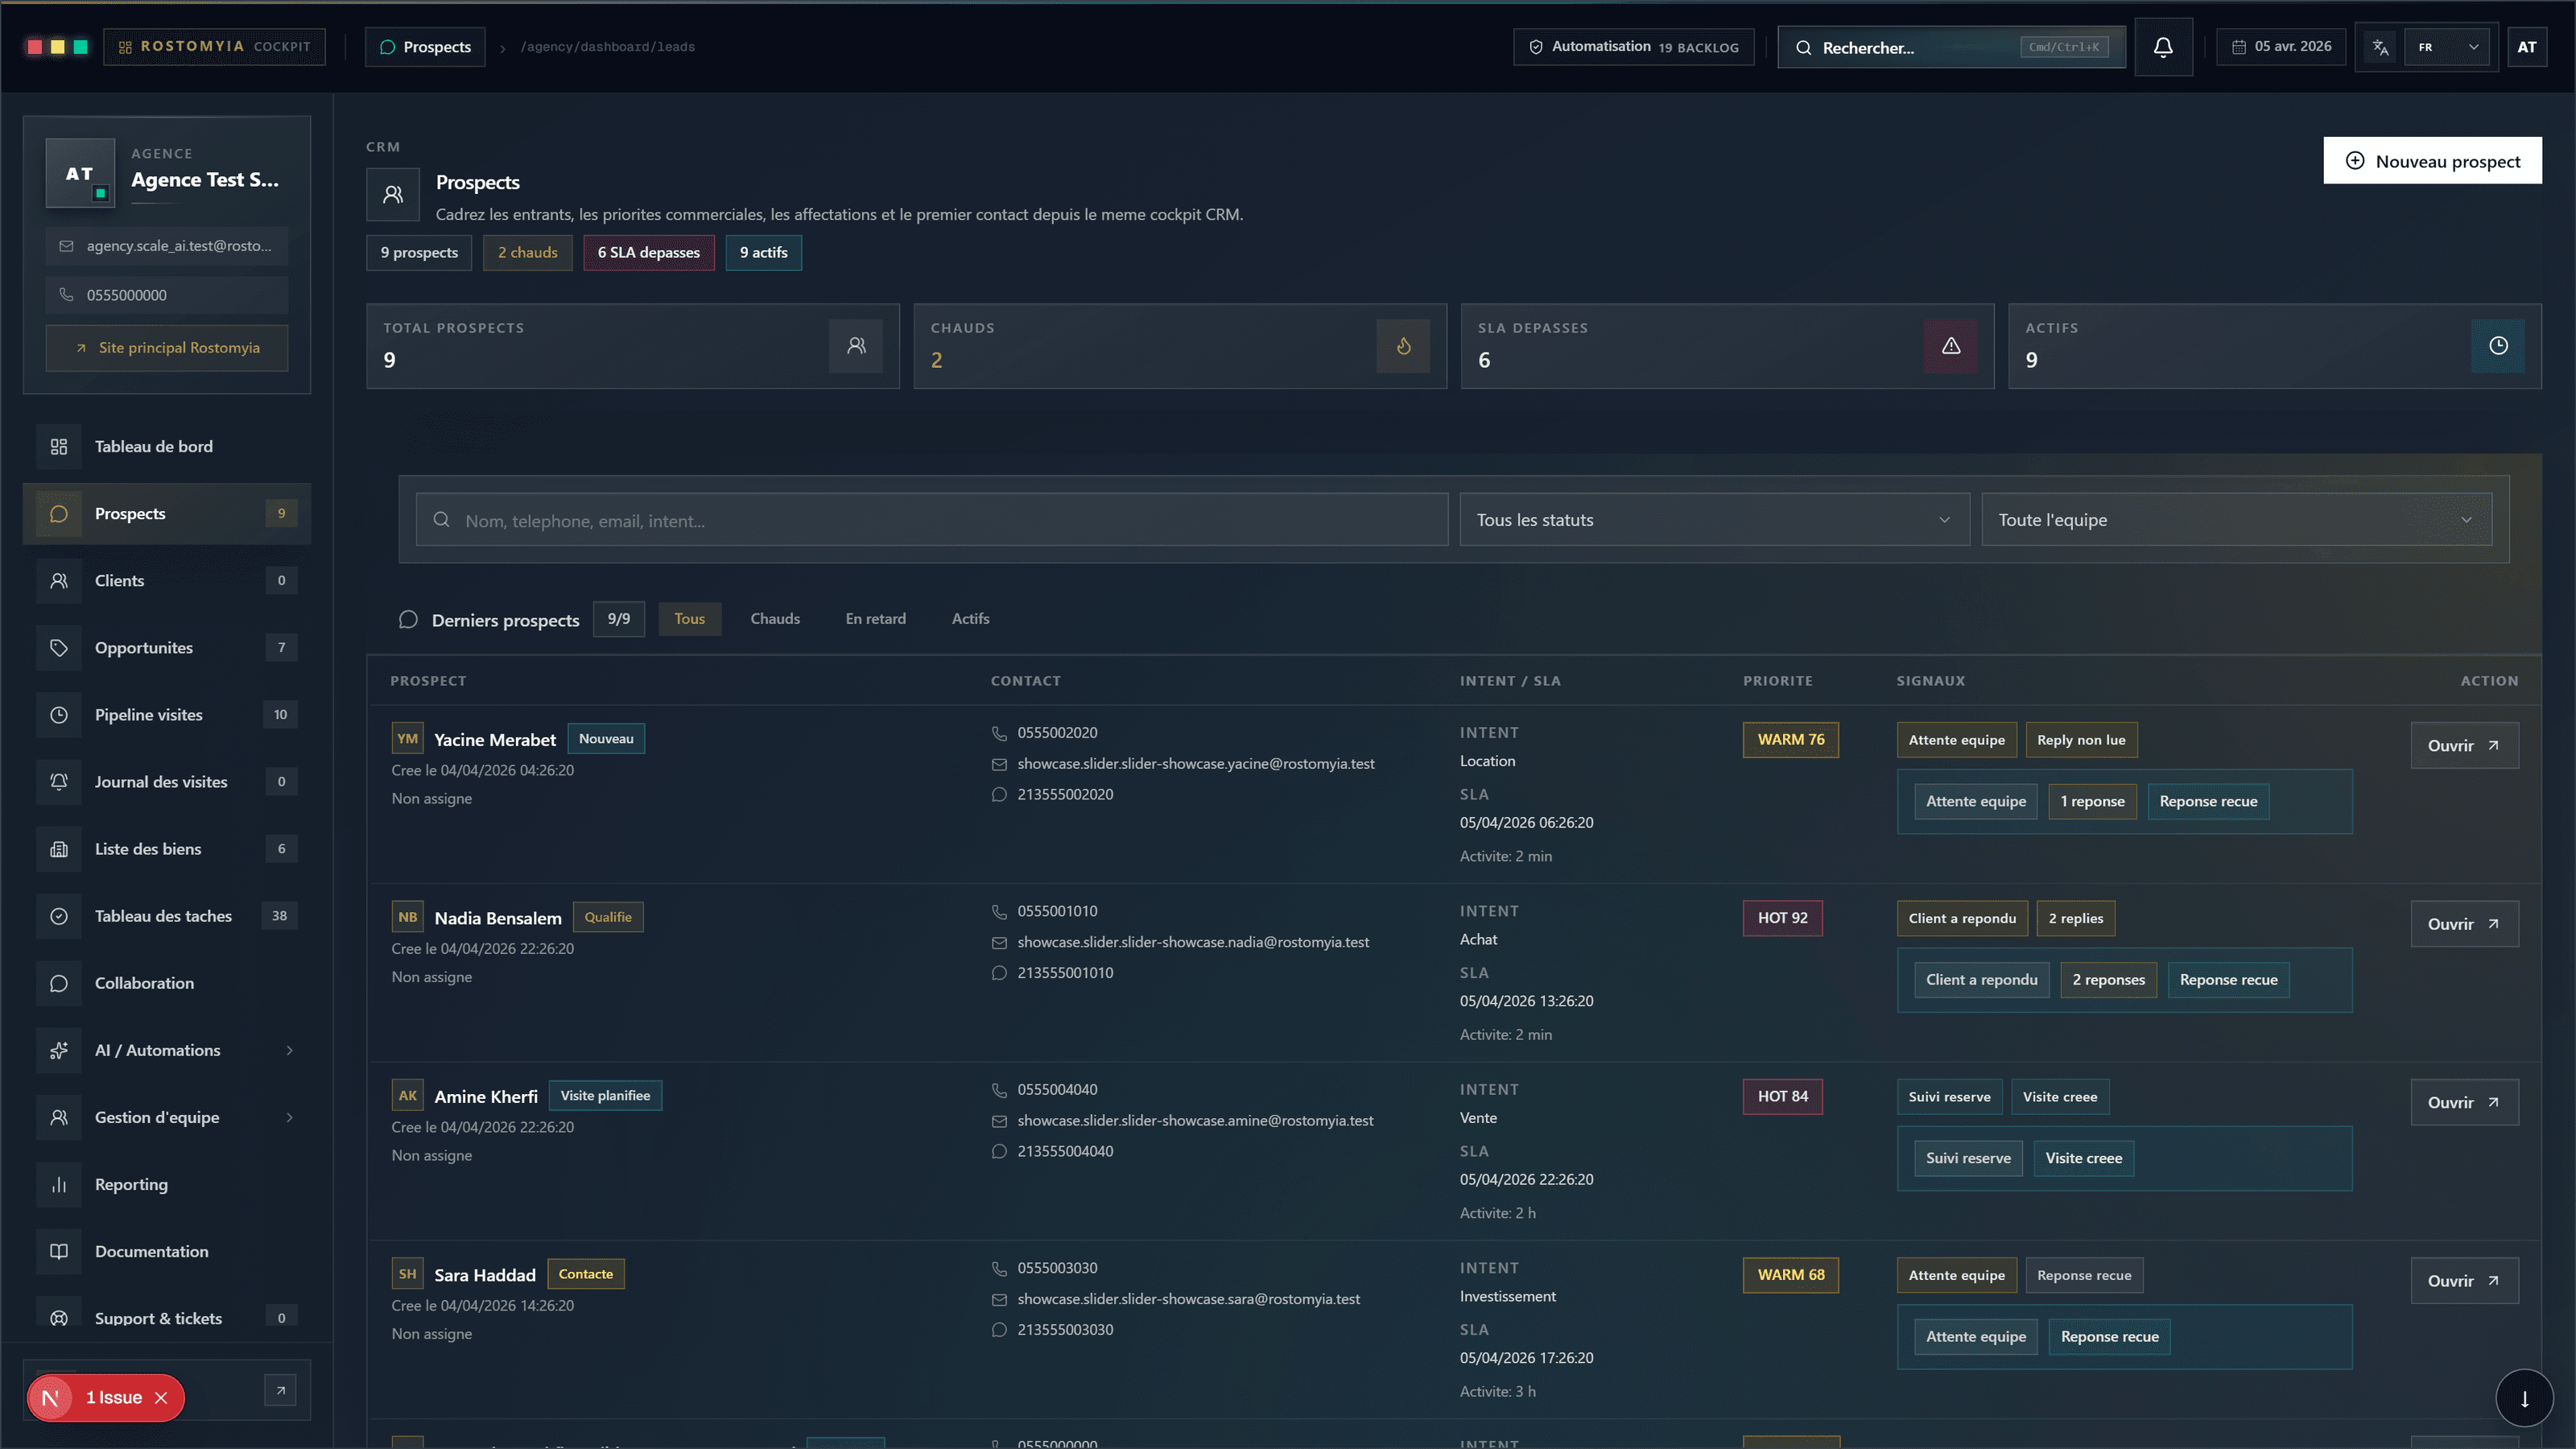Click the Actifs clock icon
This screenshot has width=2576, height=1449.
click(x=2497, y=346)
